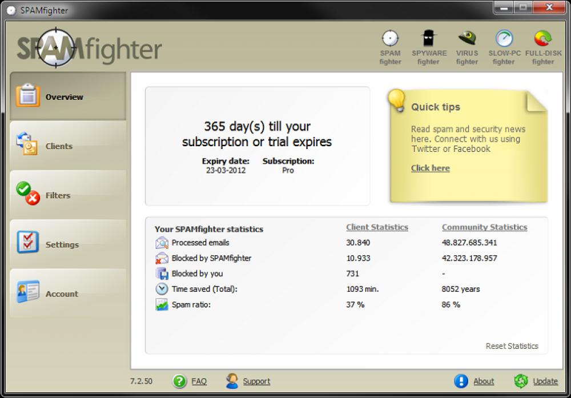571x398 pixels.
Task: Open Community Statistics
Action: click(484, 227)
